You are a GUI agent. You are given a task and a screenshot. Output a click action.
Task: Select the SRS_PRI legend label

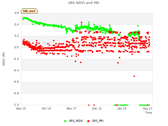click(98, 121)
